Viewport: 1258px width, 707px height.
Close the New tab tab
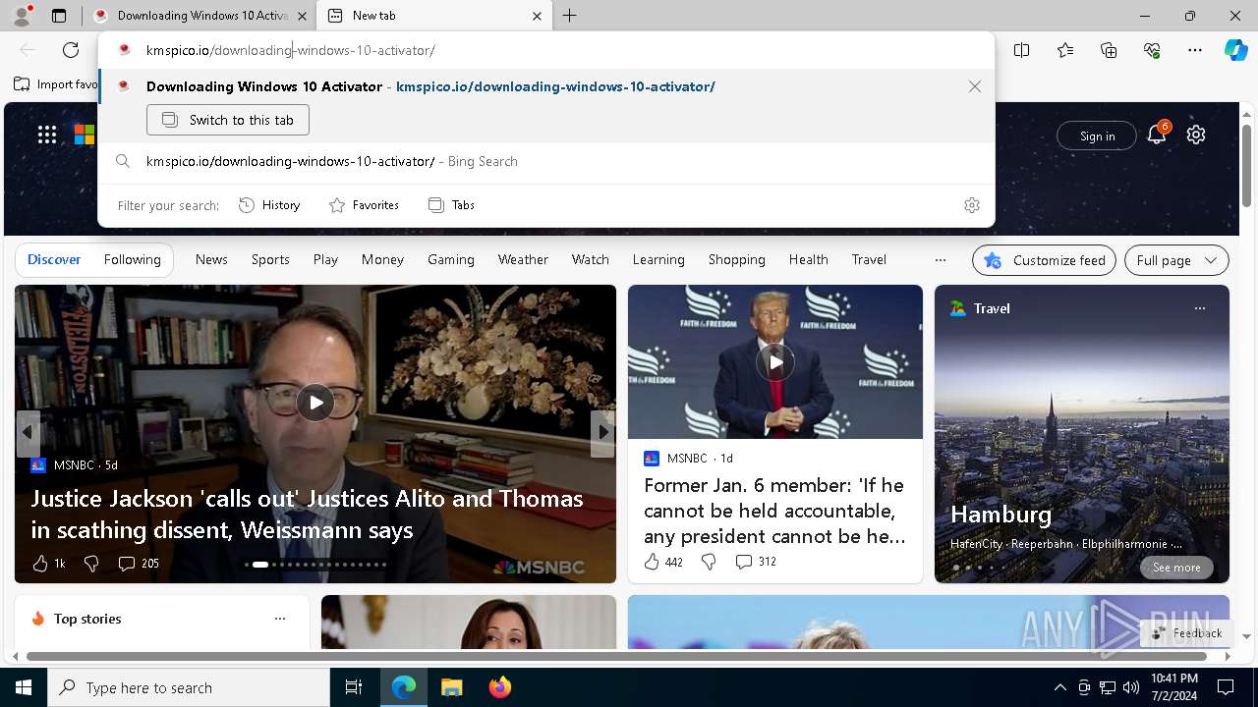point(538,16)
